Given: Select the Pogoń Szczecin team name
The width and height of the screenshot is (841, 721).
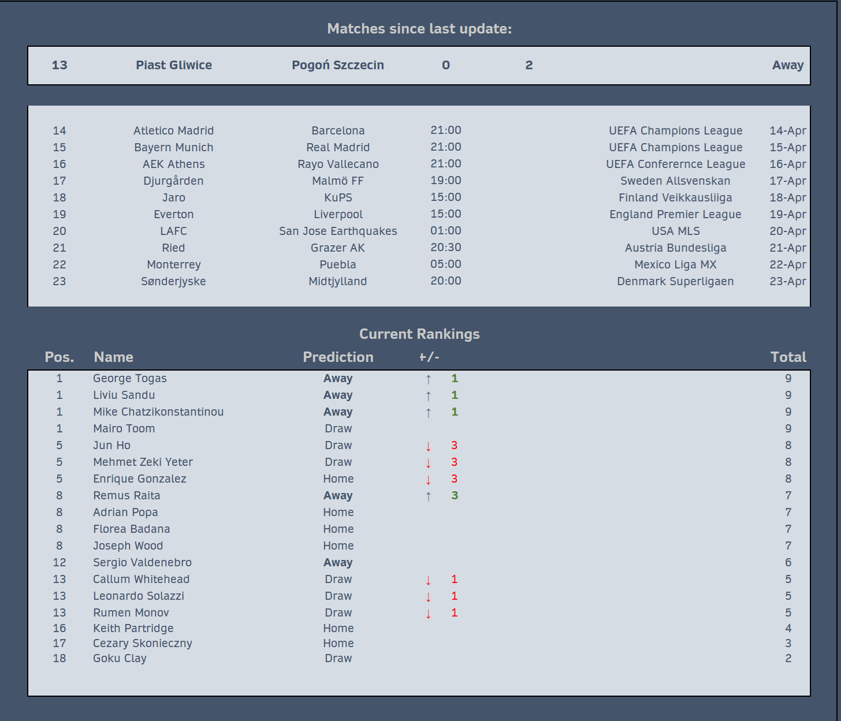Looking at the screenshot, I should (338, 65).
